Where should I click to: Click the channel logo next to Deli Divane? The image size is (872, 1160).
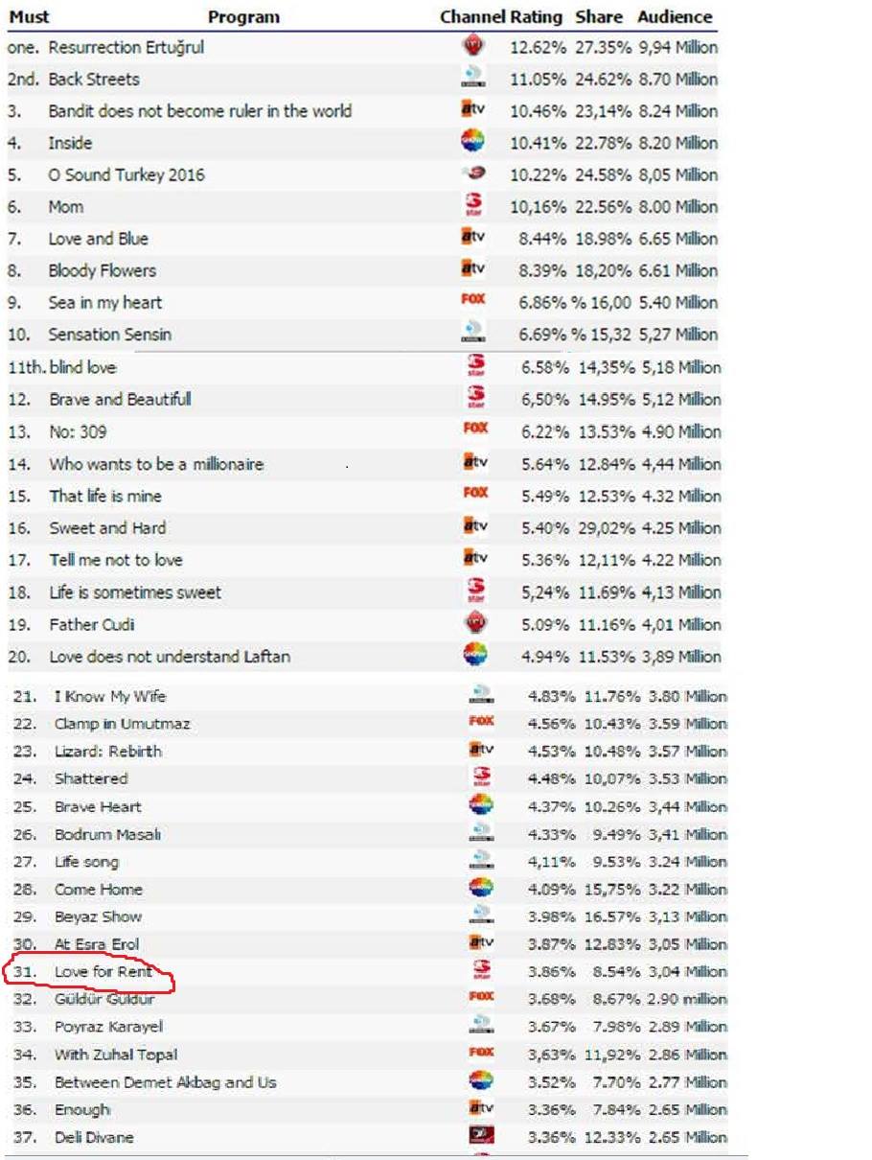tap(481, 1136)
